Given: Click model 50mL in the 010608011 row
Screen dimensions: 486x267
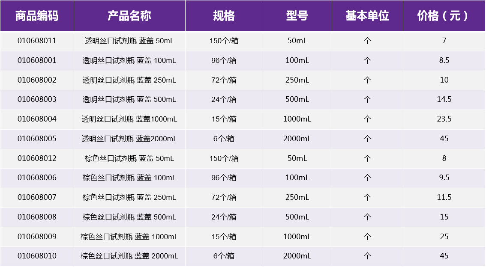Looking at the screenshot, I should pyautogui.click(x=297, y=41).
